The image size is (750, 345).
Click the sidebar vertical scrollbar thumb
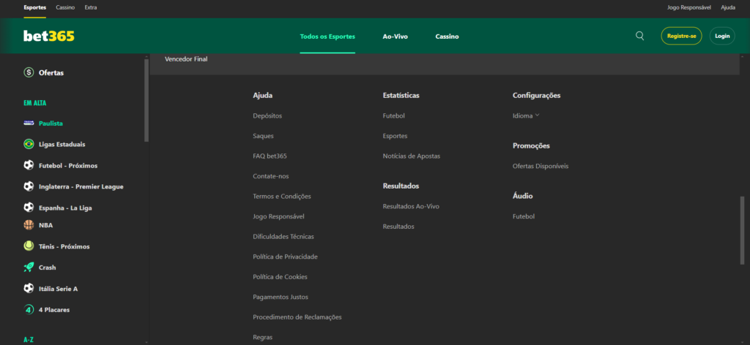[146, 100]
